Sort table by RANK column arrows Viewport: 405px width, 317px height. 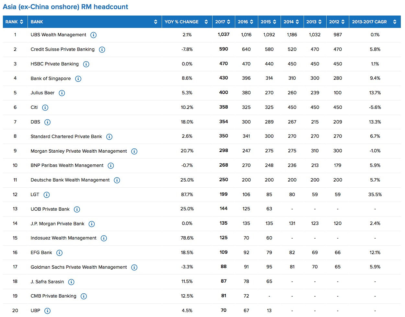[x=21, y=22]
